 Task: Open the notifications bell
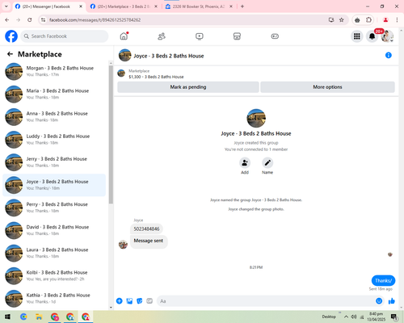372,36
